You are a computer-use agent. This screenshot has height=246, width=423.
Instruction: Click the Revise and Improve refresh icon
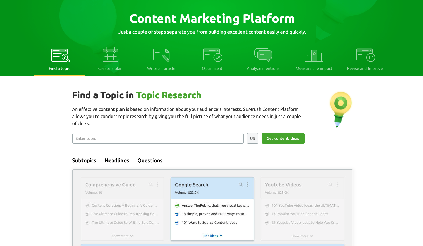tap(365, 55)
